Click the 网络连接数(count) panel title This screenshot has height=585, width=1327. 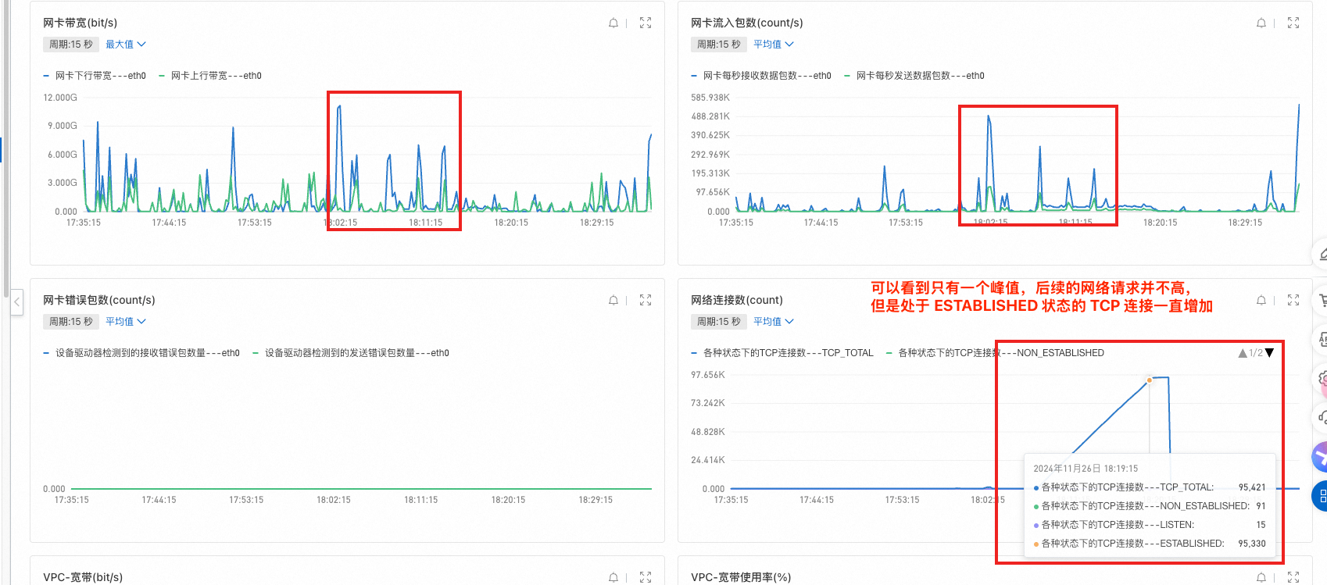coord(737,301)
